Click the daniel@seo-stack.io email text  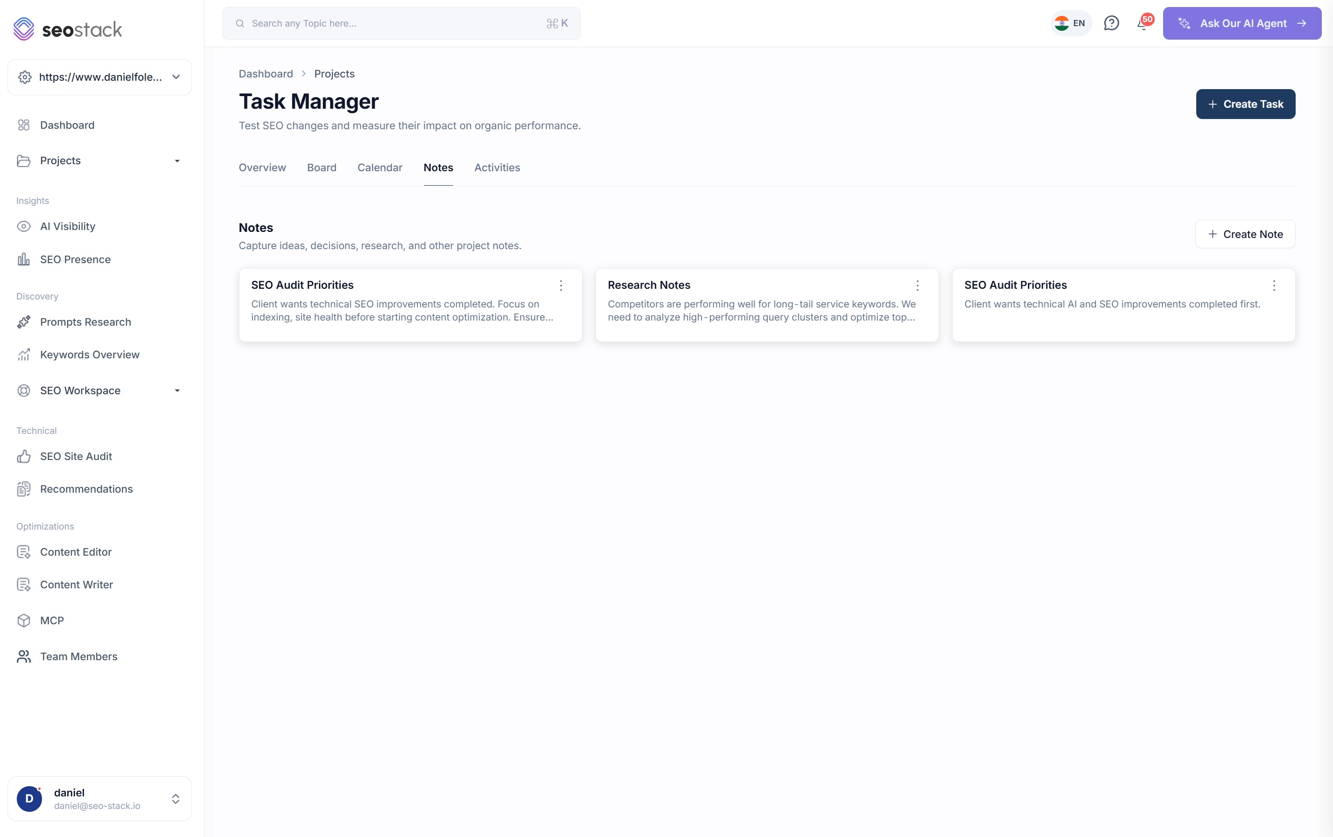(x=98, y=806)
